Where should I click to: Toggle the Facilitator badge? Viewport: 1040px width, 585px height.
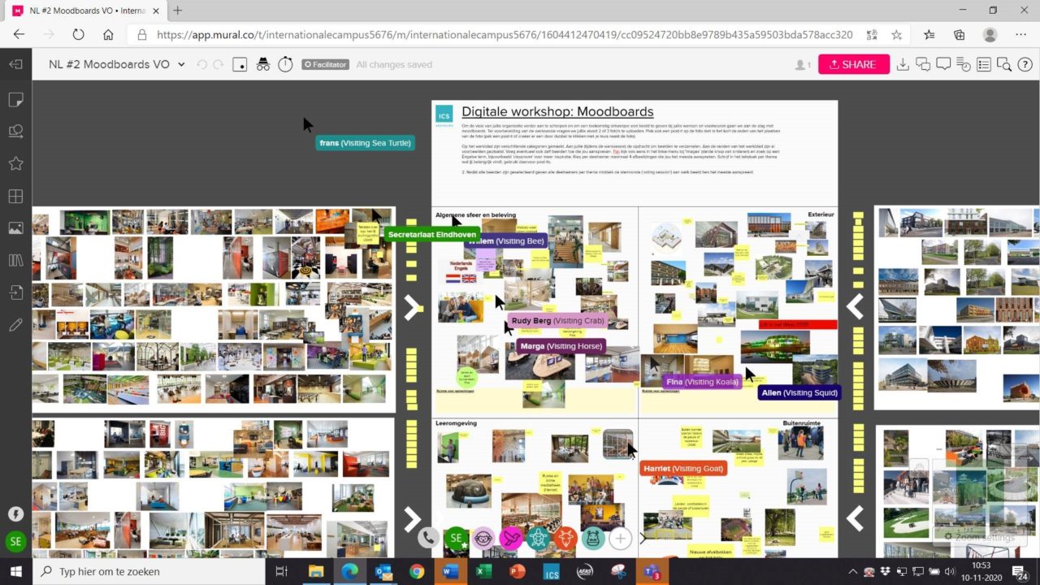coord(325,65)
